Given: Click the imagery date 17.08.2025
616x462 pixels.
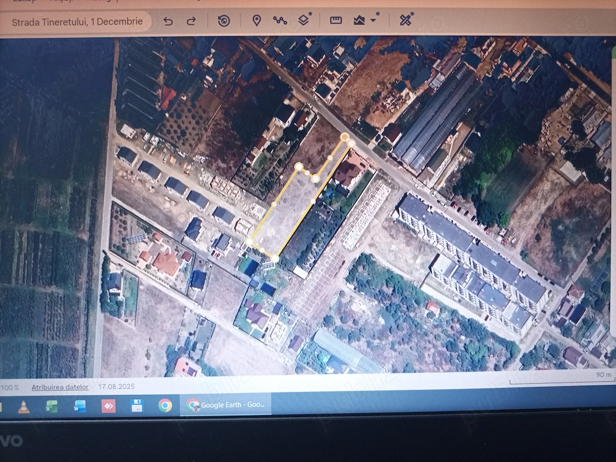Looking at the screenshot, I should click(116, 387).
